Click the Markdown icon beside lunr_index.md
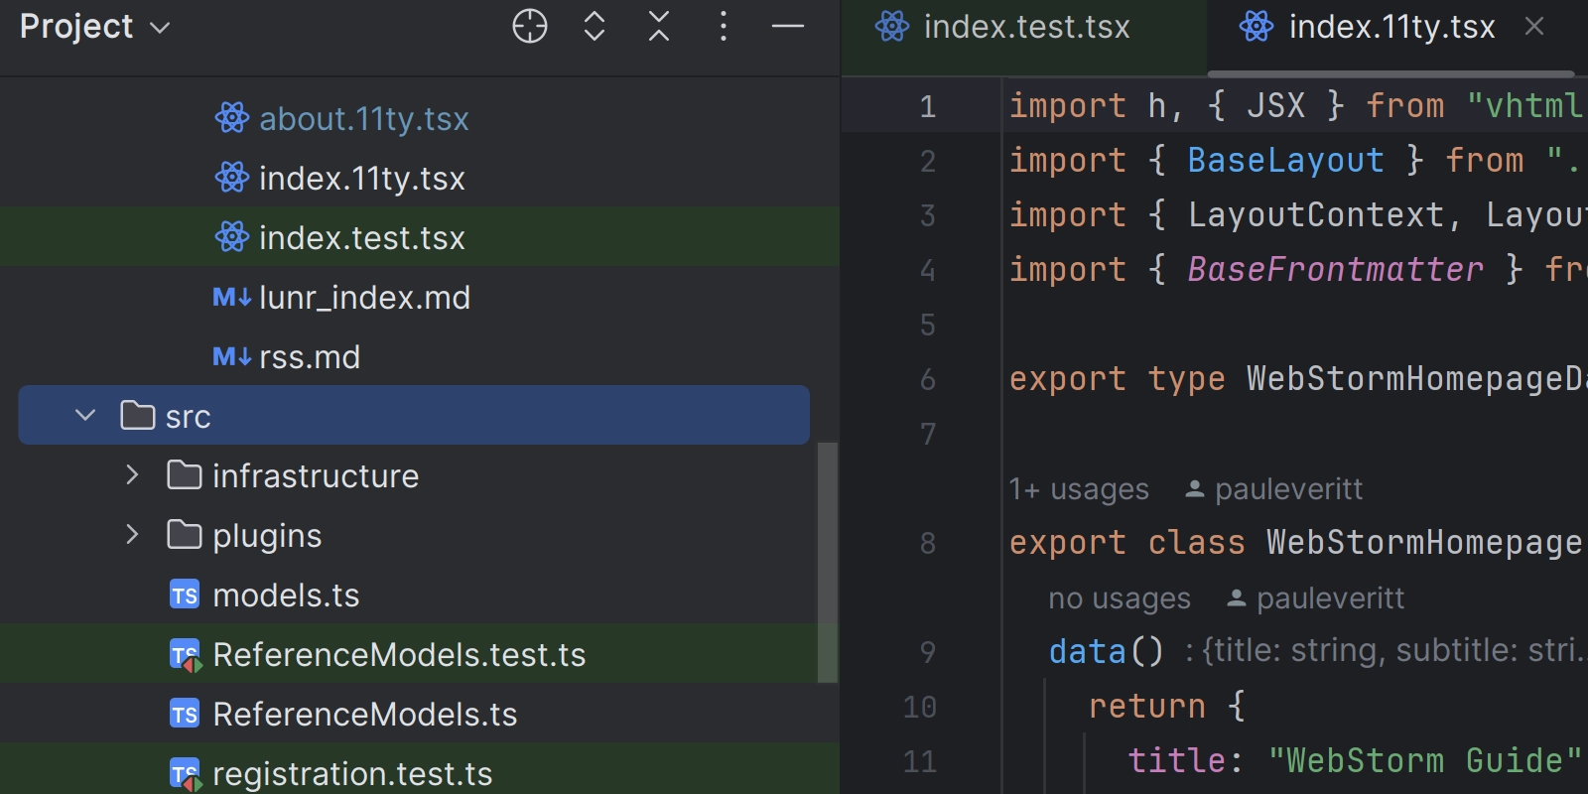The width and height of the screenshot is (1588, 794). point(232,297)
